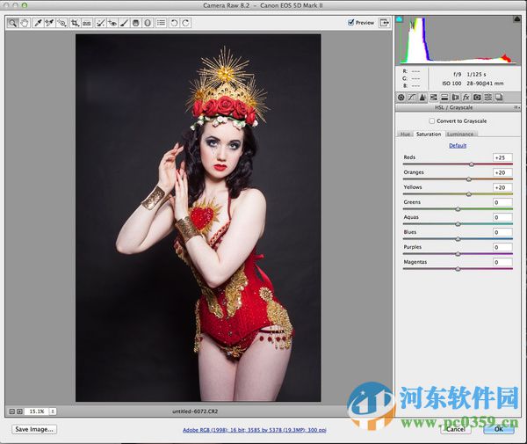527x444 pixels.
Task: Click the Magentas value field
Action: point(502,262)
